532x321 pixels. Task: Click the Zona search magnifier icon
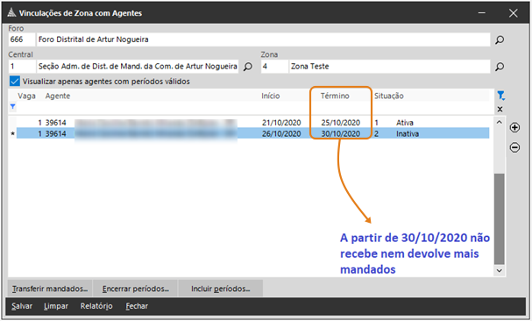coord(499,67)
